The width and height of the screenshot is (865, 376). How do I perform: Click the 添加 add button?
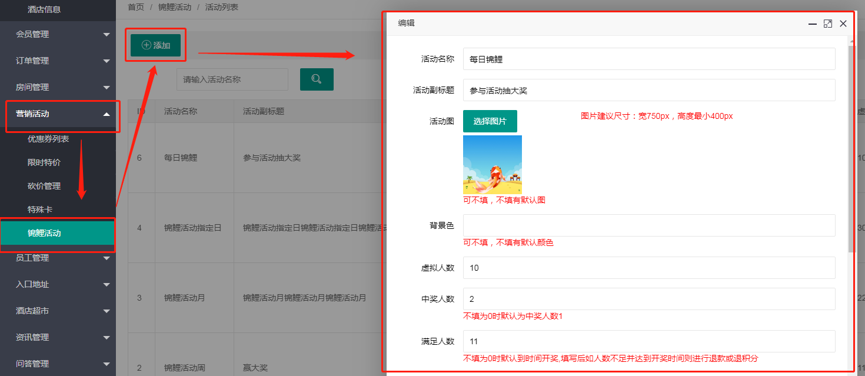click(156, 45)
